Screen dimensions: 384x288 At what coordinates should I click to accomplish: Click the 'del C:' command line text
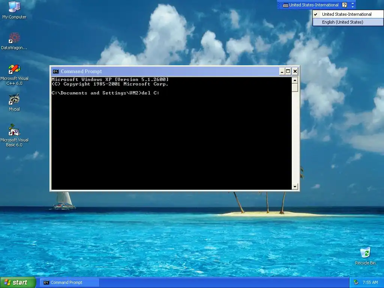click(x=150, y=93)
